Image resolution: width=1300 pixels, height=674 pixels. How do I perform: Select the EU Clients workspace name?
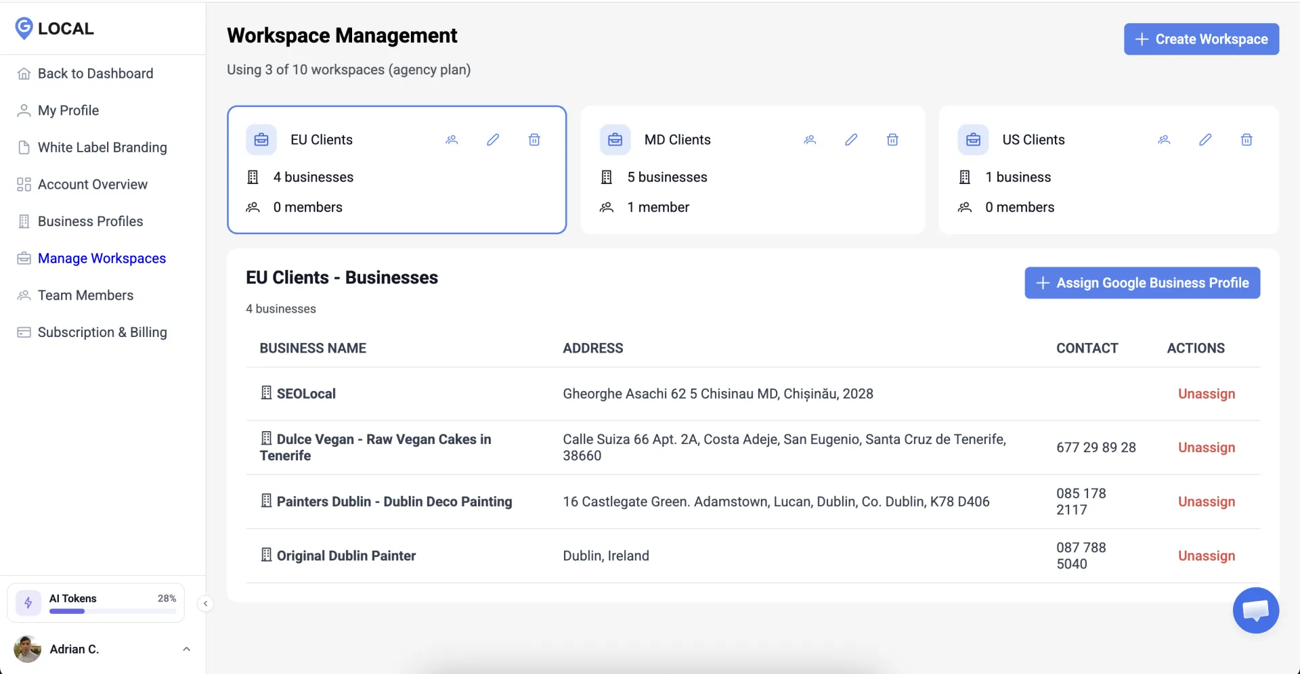[322, 140]
